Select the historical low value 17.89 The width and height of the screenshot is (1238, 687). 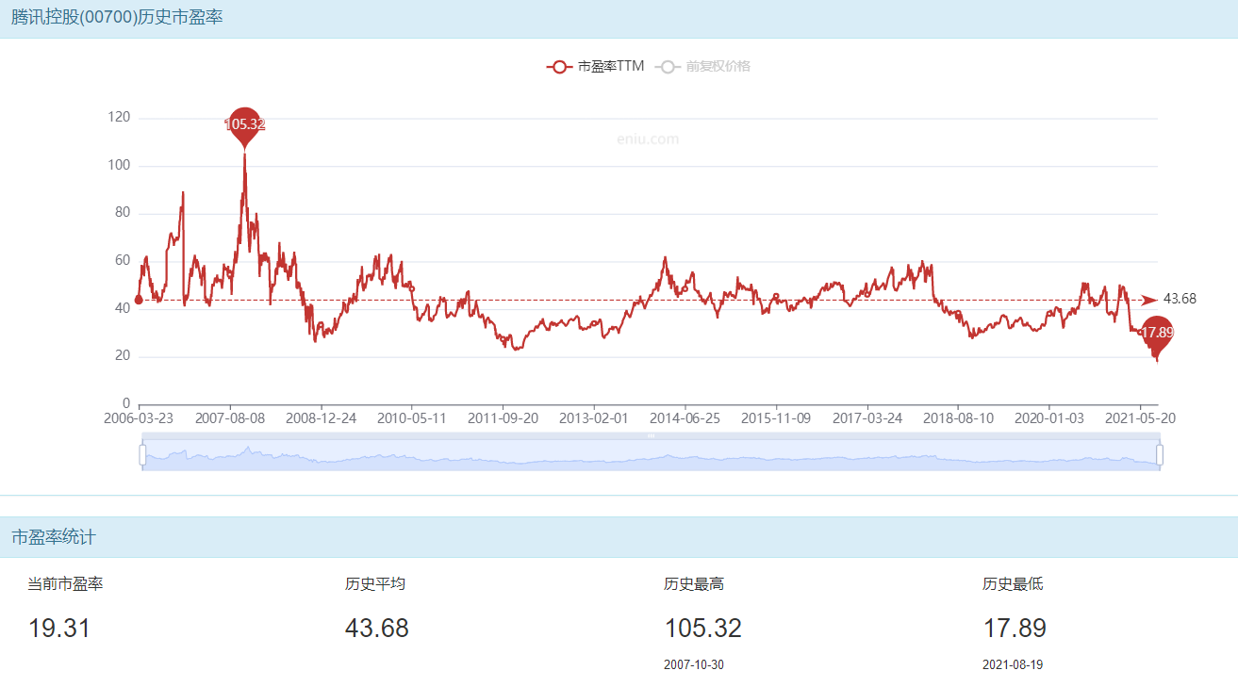click(x=1015, y=629)
